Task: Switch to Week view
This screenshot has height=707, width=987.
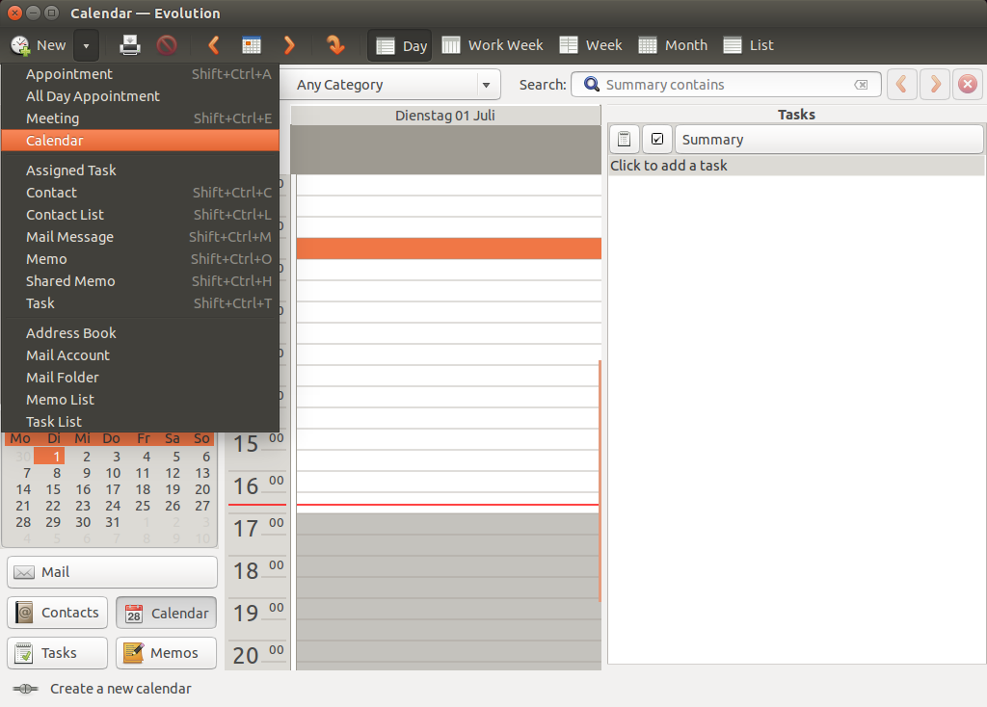Action: coord(591,45)
